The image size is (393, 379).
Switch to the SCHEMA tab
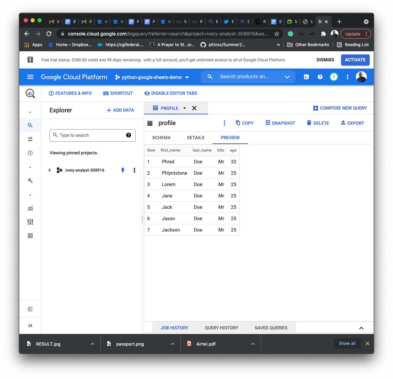[x=161, y=137]
